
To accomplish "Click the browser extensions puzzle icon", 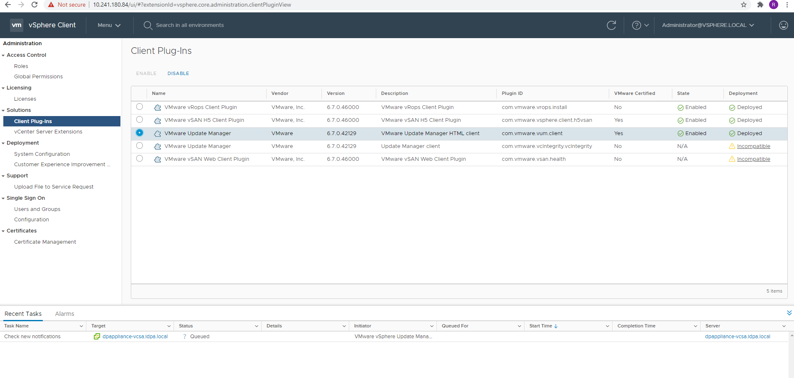I will pyautogui.click(x=760, y=5).
